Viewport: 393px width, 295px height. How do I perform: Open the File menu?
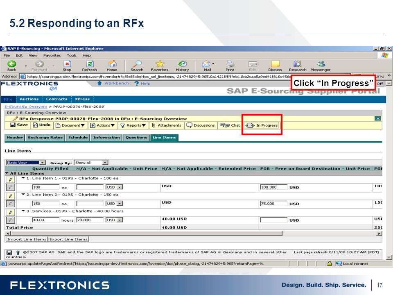click(x=7, y=55)
